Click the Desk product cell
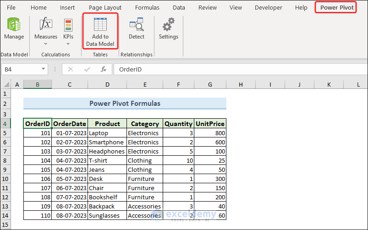The image size is (368, 230). (x=107, y=179)
